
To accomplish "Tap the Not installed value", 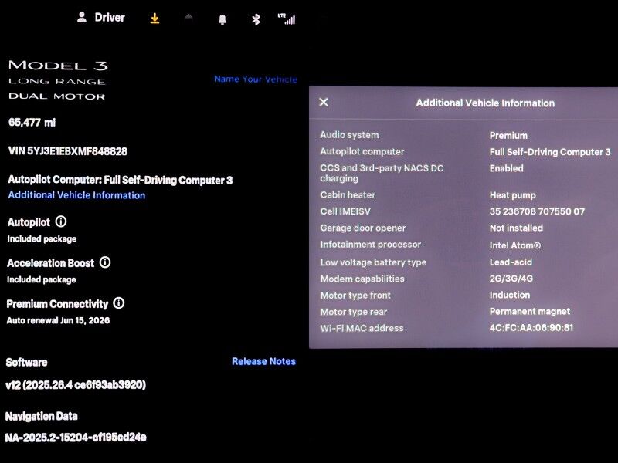I will coord(516,228).
